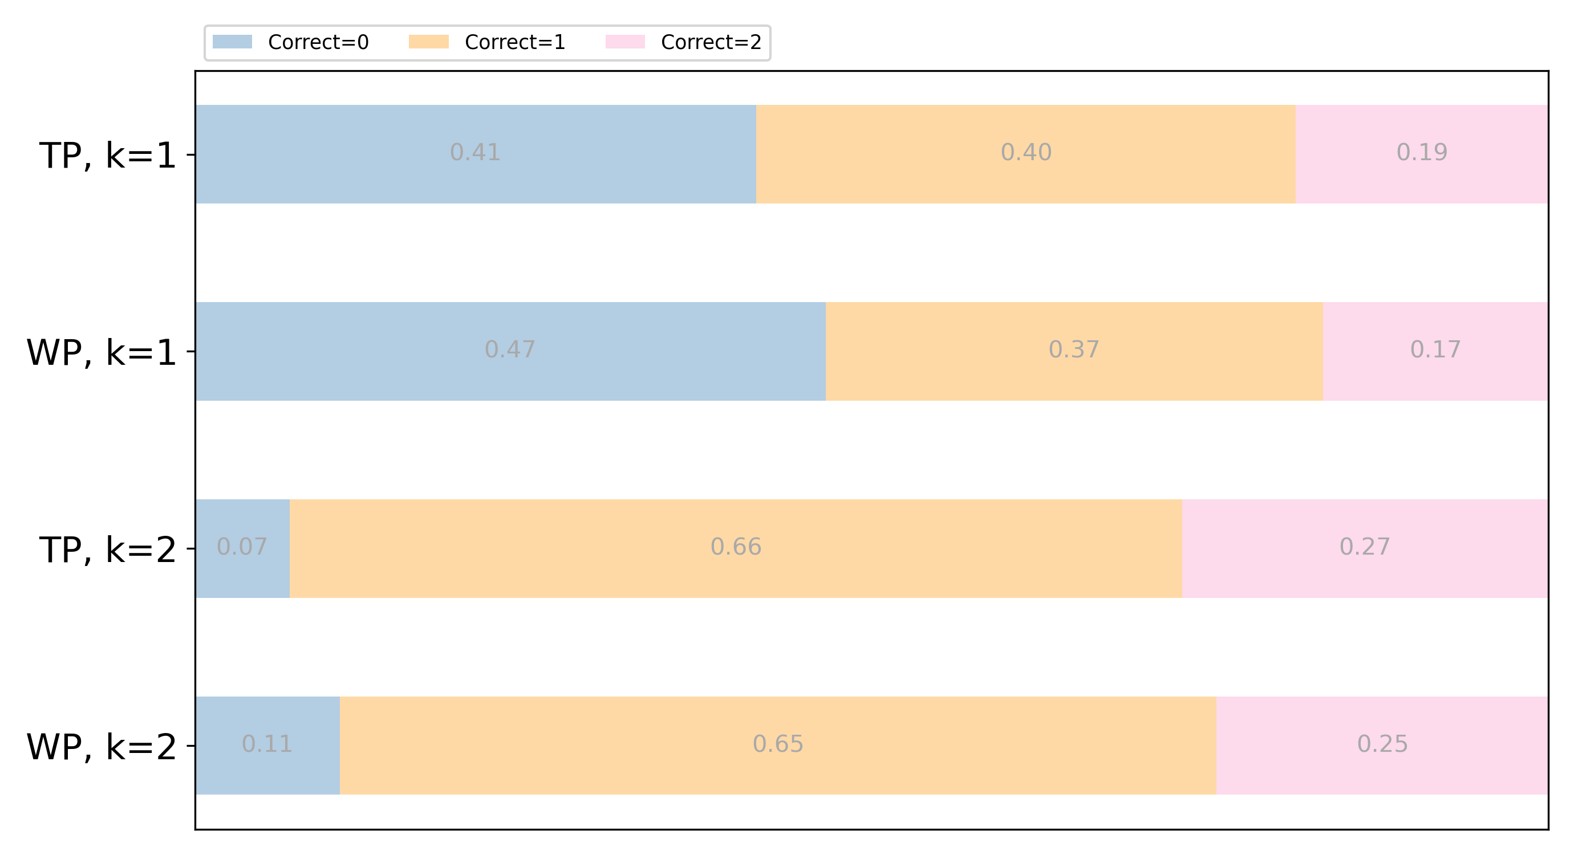This screenshot has width=1574, height=855.
Task: Select the Correct=2 legend label text
Action: (x=711, y=42)
